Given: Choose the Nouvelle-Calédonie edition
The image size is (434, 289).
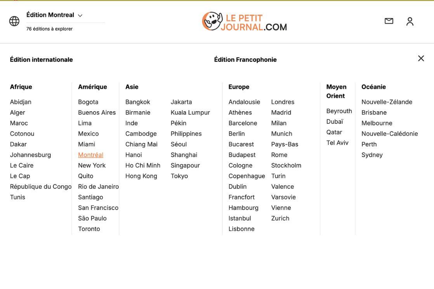Looking at the screenshot, I should click(x=389, y=134).
